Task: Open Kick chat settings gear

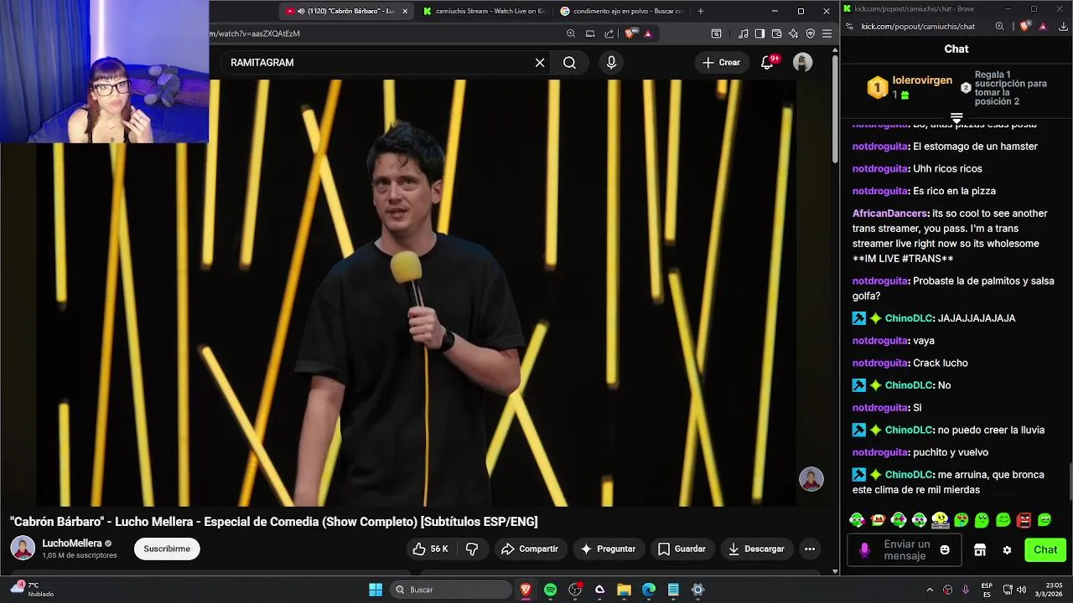Action: pos(1007,550)
